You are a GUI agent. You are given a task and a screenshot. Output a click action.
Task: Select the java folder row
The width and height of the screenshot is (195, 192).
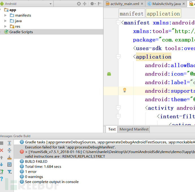[x=51, y=21]
